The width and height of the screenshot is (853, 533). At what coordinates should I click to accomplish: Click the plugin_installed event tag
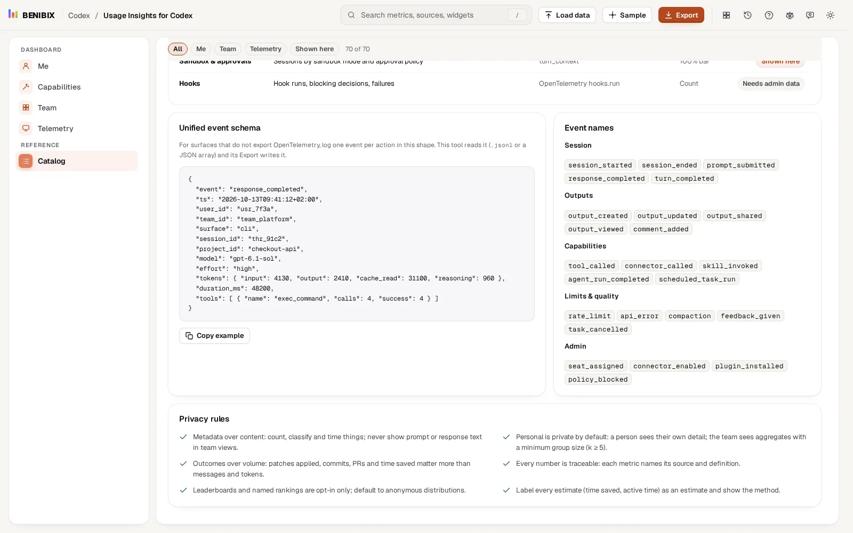(750, 366)
